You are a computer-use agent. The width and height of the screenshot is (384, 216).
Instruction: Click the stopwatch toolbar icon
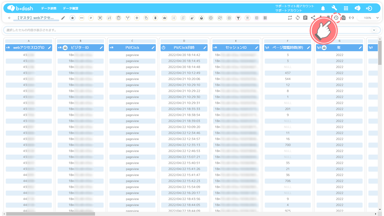tap(118, 18)
